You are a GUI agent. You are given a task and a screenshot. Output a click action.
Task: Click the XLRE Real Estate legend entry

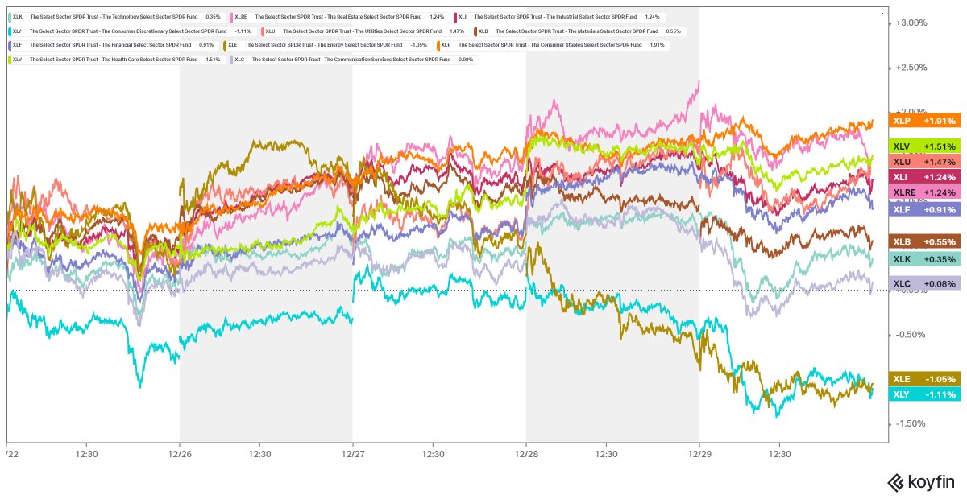pos(340,17)
